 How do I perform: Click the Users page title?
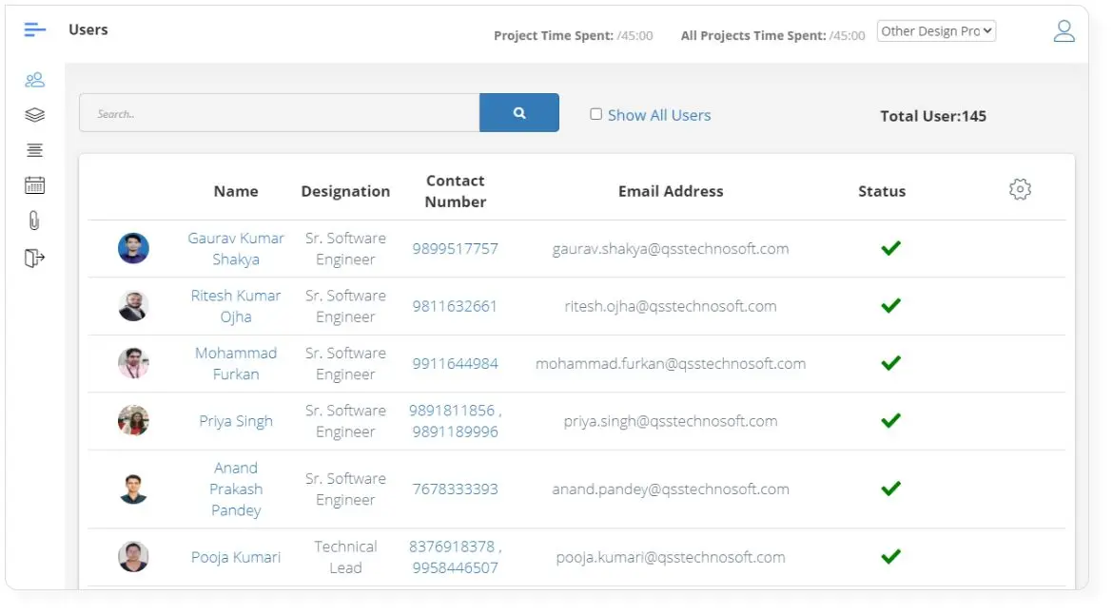pos(88,29)
